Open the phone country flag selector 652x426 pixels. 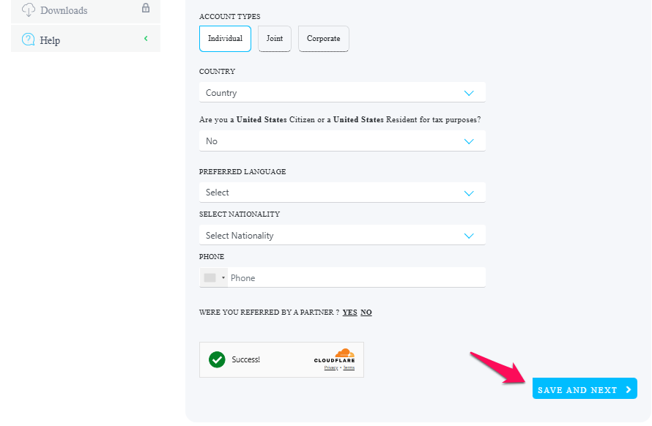pyautogui.click(x=214, y=277)
